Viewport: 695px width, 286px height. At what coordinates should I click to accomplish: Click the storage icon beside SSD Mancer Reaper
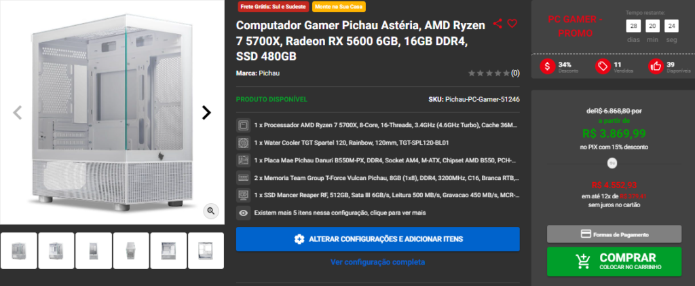243,195
